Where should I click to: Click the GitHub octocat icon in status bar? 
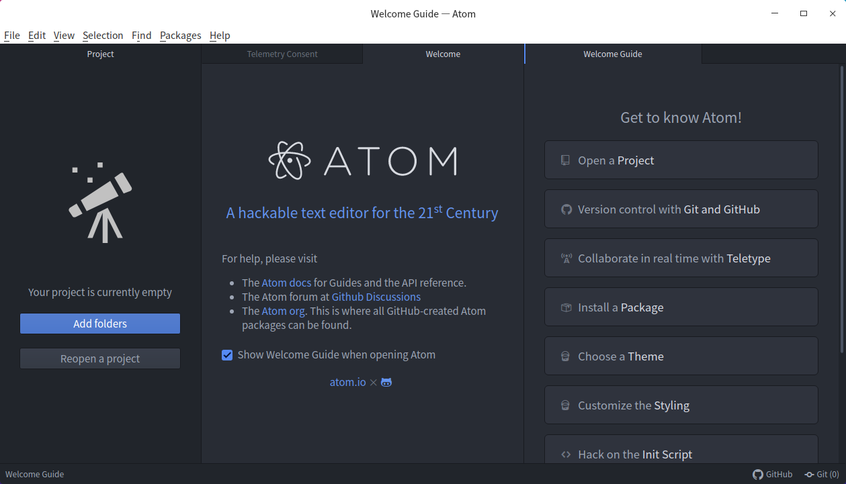coord(758,474)
